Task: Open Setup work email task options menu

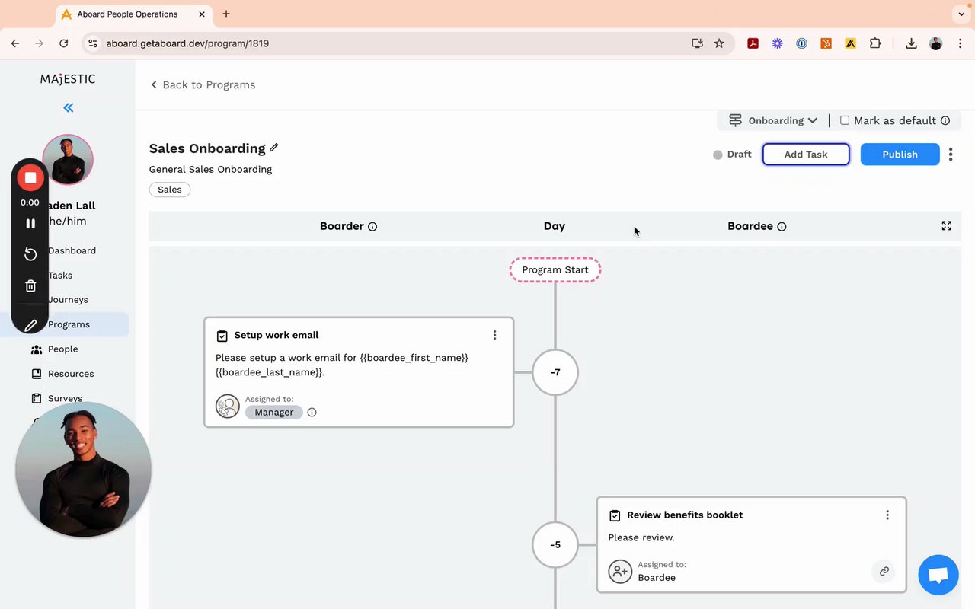Action: tap(494, 335)
